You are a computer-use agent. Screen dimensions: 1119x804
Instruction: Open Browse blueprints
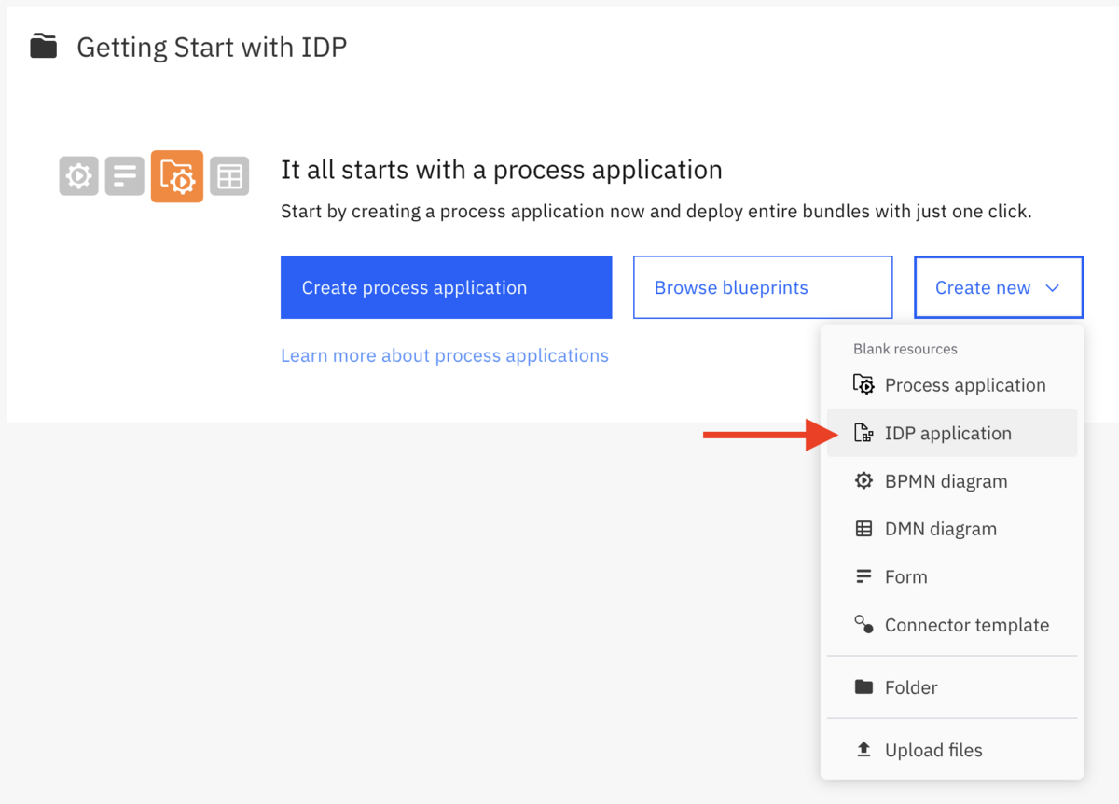(x=763, y=287)
